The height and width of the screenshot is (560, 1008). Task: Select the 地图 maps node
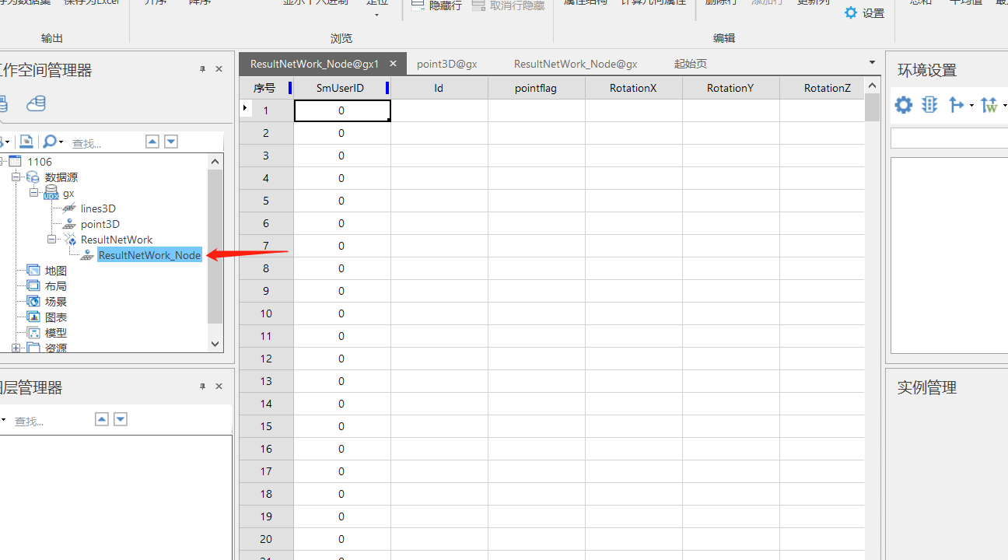[x=56, y=271]
